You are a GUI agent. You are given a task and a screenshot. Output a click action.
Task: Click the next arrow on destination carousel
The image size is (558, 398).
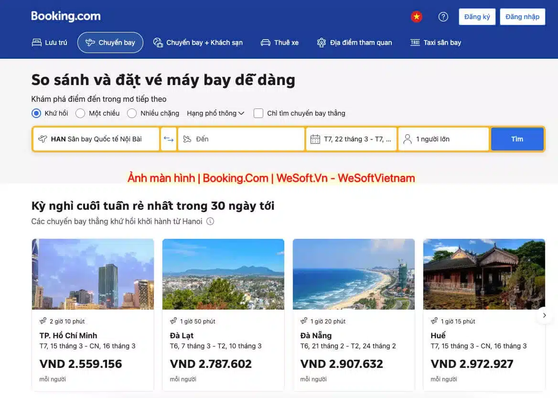click(x=545, y=315)
